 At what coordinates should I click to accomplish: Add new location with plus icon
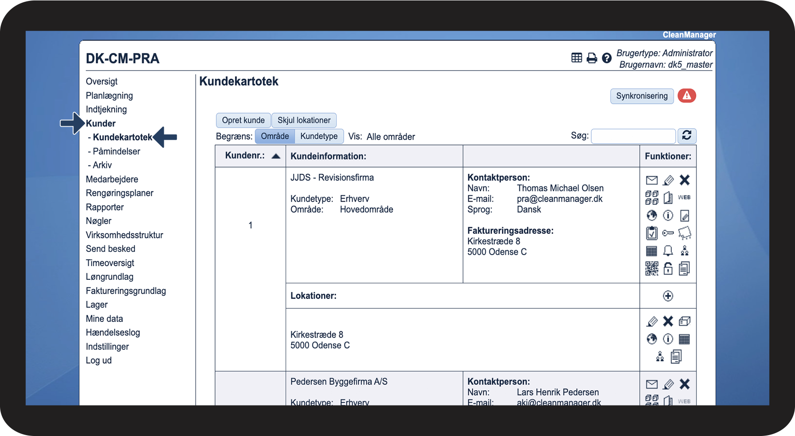coord(668,296)
